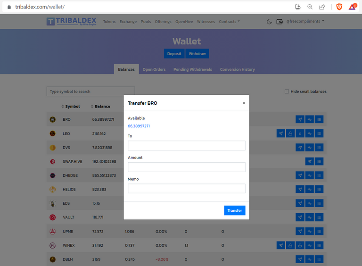Switch to the Conversion History tab
Screen dimensions: 362x266
[238, 69]
